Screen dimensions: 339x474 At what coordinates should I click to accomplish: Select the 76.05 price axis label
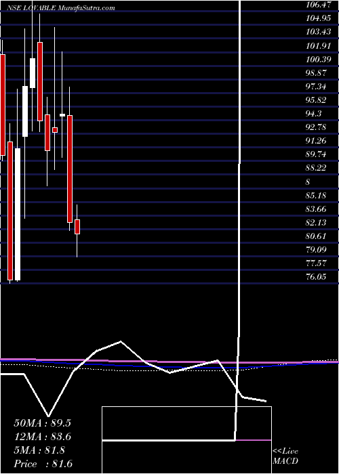(317, 277)
